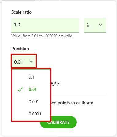Click the green bar atop precision options list
Viewport: 117px width, 137px height.
coord(31,69)
